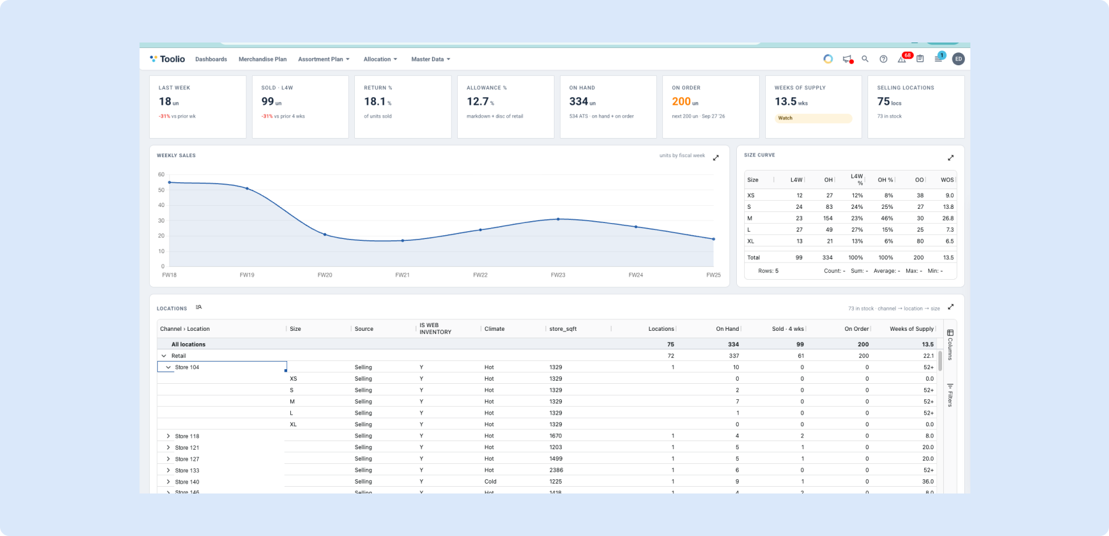The image size is (1109, 536).
Task: Sort by Weeks of Supply column header
Action: (x=911, y=329)
